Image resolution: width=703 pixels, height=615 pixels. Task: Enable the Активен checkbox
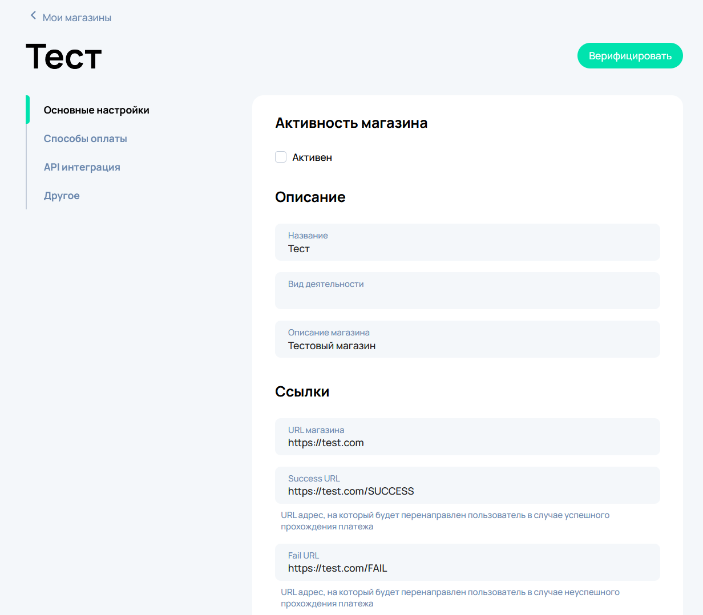(x=281, y=157)
